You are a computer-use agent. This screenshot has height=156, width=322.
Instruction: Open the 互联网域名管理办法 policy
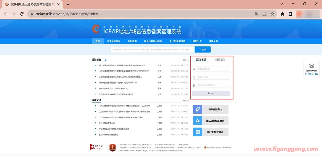pos(107,123)
